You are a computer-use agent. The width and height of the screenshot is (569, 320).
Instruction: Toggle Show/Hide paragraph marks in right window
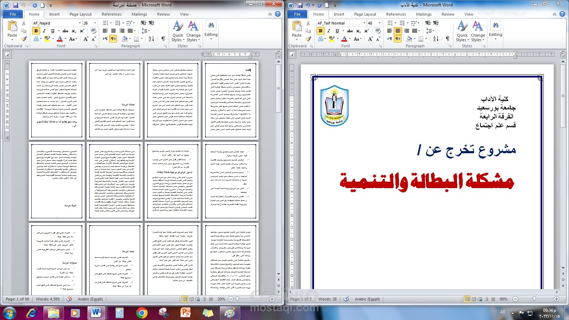[x=447, y=39]
